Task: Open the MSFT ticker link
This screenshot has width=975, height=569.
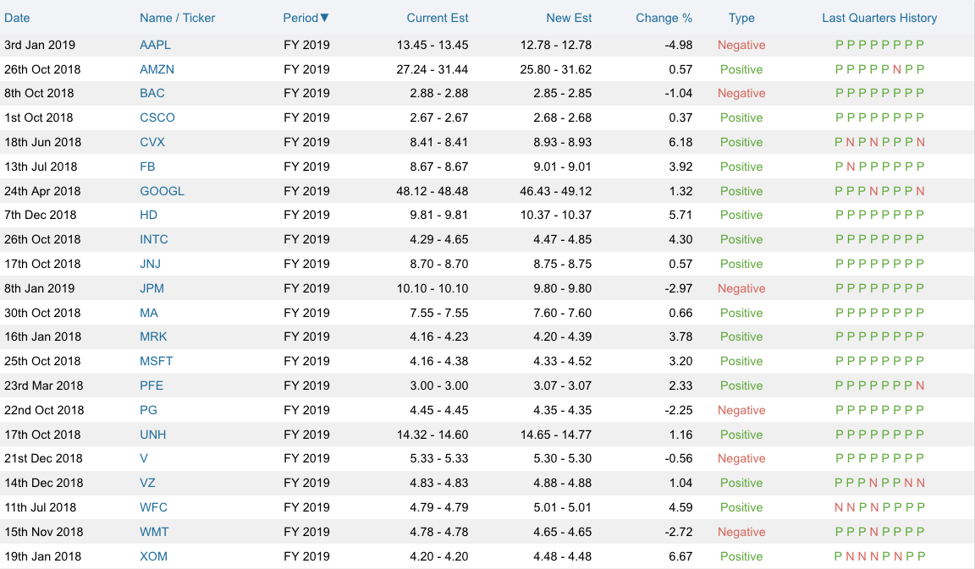Action: (x=156, y=361)
